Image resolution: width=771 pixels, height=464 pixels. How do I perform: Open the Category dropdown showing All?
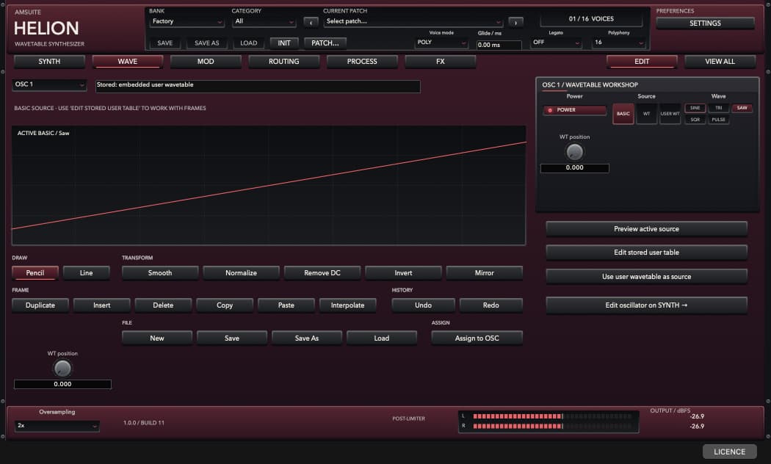[x=264, y=21]
